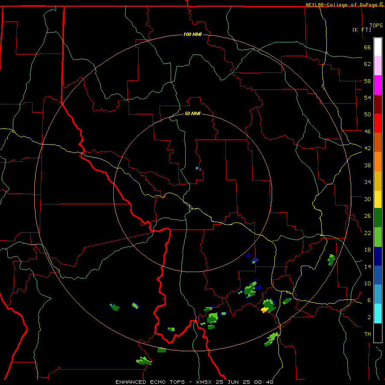385x385 pixels.
Task: Click the legend value "34"
Action: click(367, 182)
